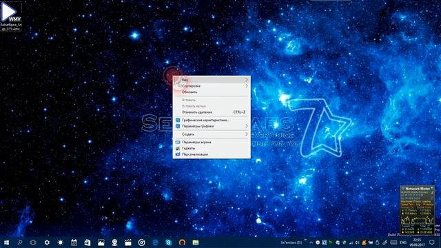This screenshot has height=248, width=441.
Task: Expand the Создать submenu arrow
Action: click(x=247, y=134)
